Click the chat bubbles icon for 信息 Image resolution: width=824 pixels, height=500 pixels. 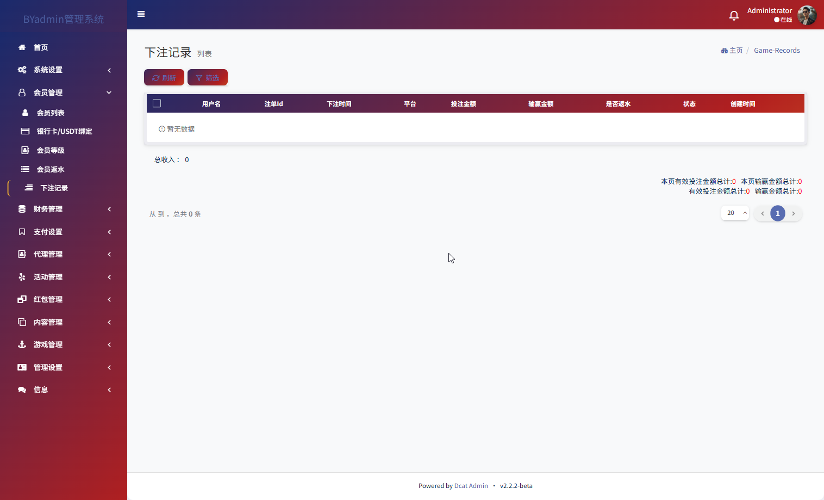pyautogui.click(x=22, y=390)
